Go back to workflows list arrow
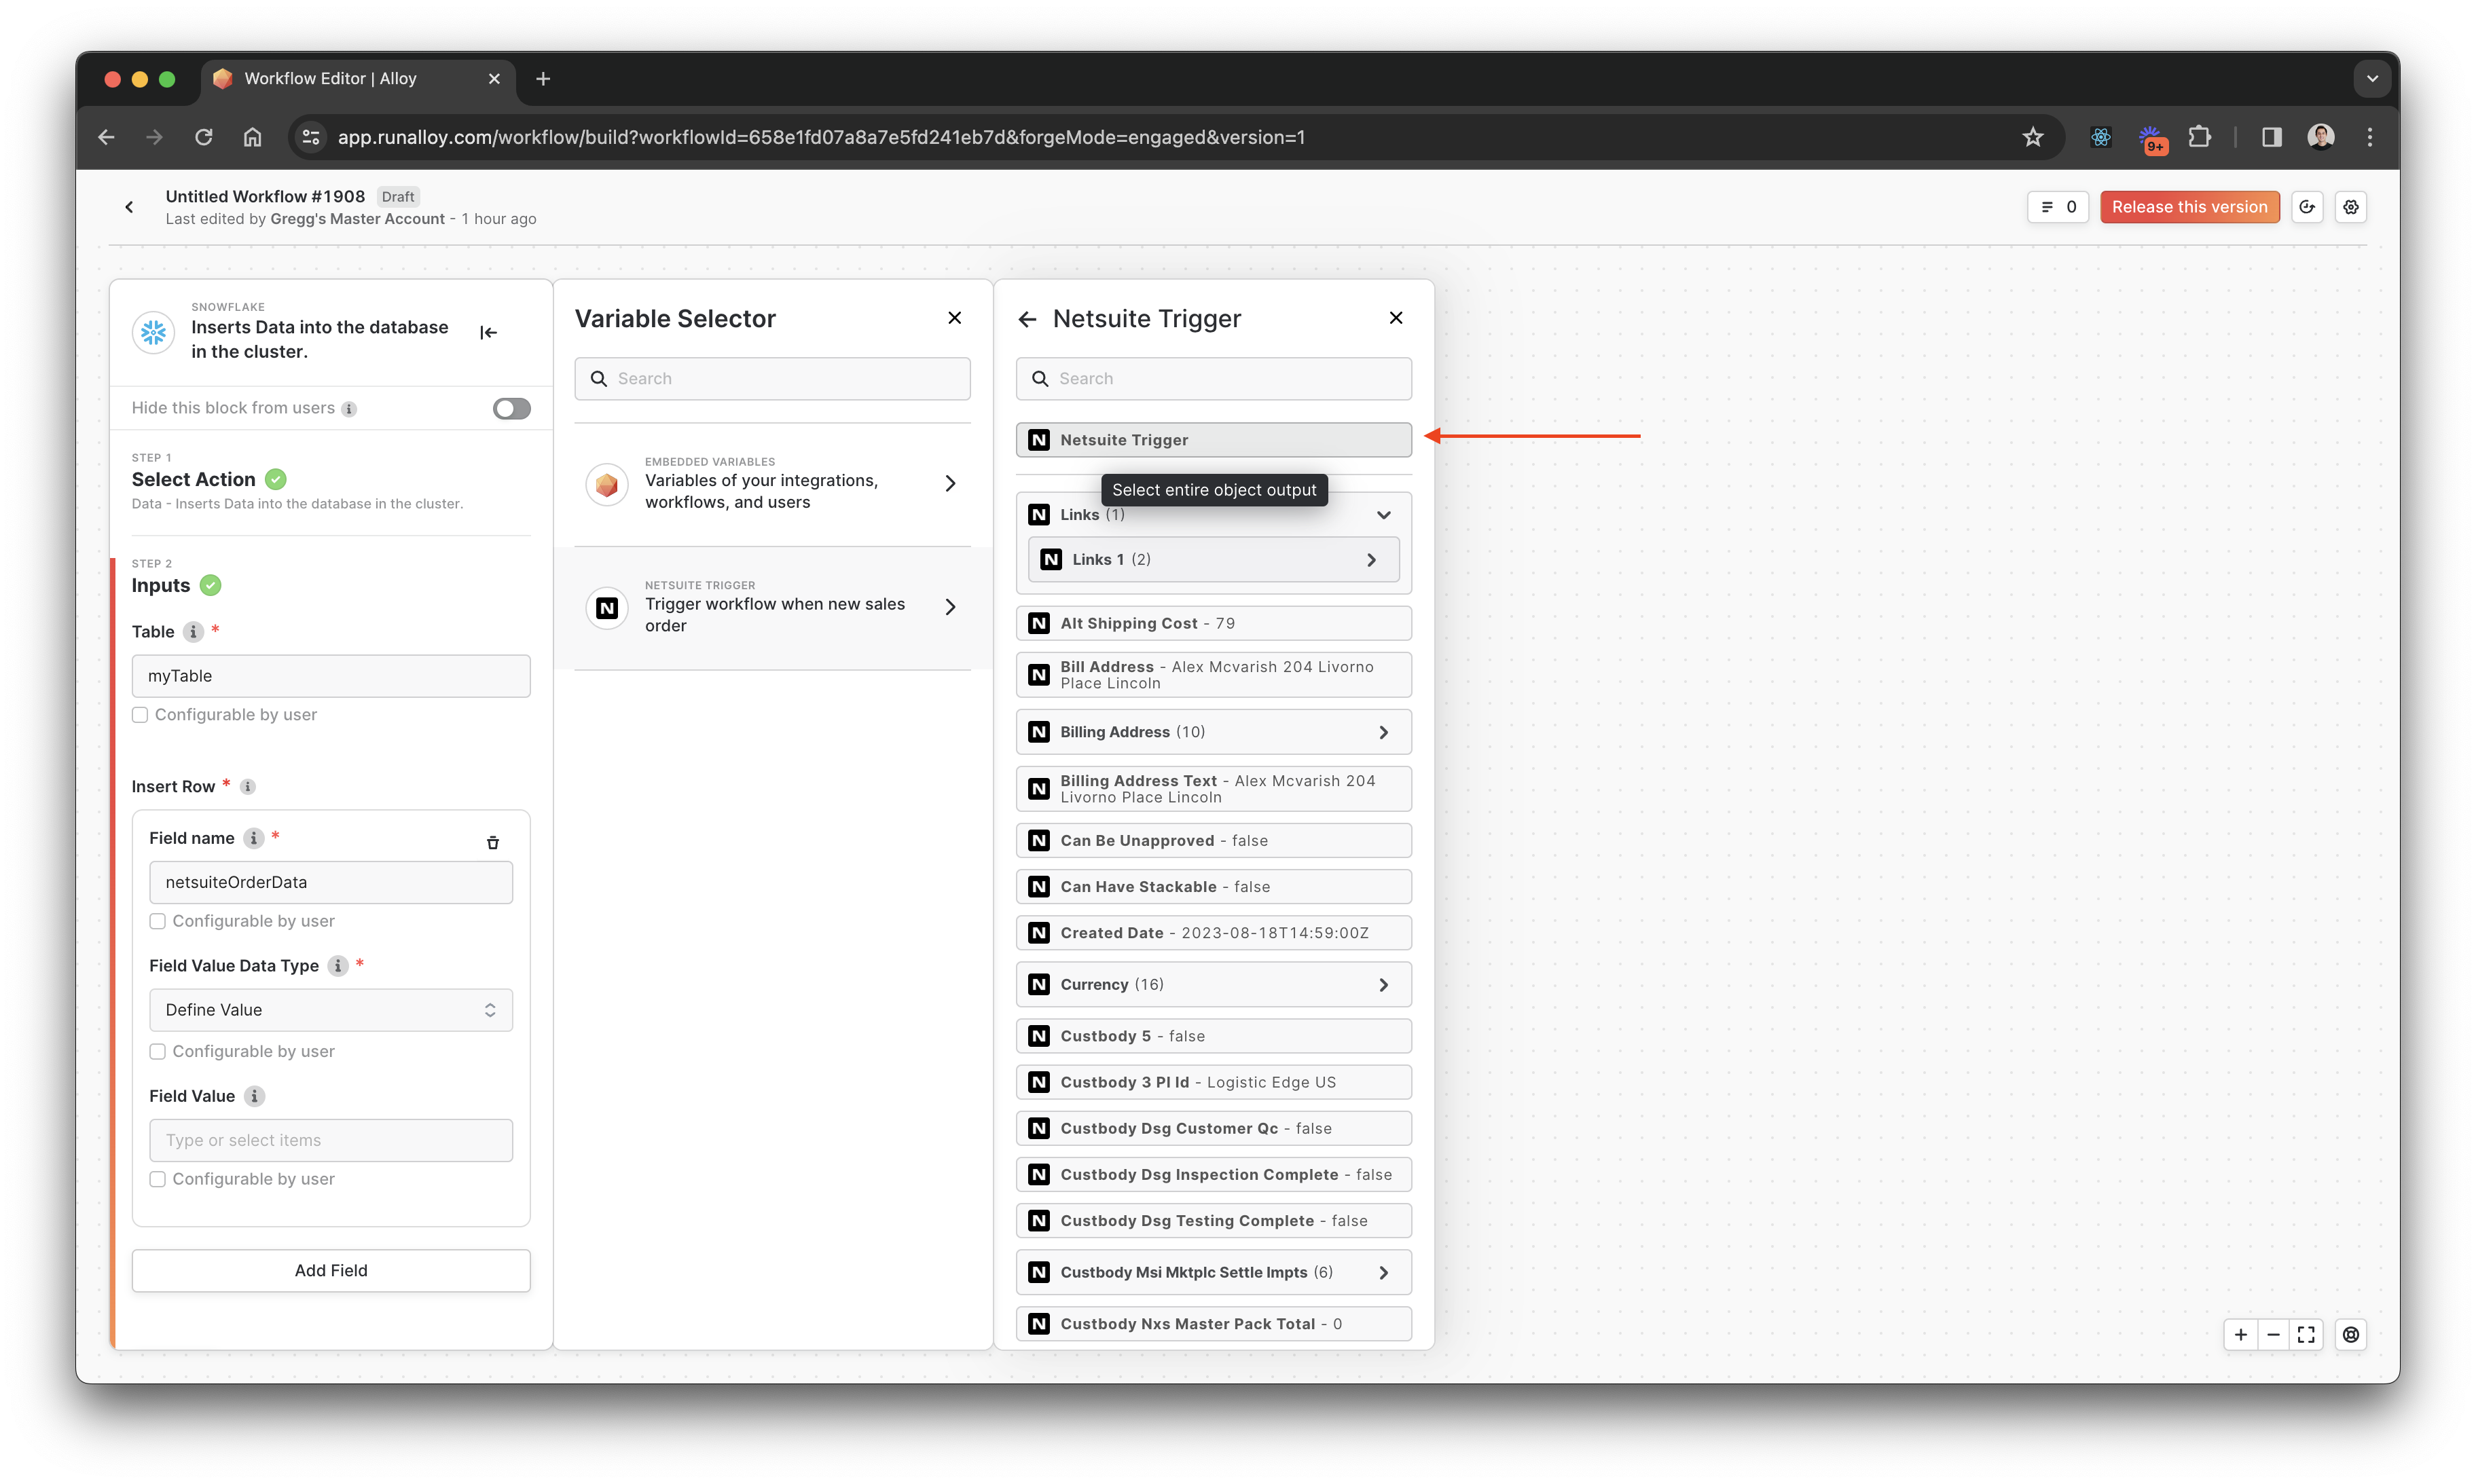2476x1484 pixels. tap(129, 207)
